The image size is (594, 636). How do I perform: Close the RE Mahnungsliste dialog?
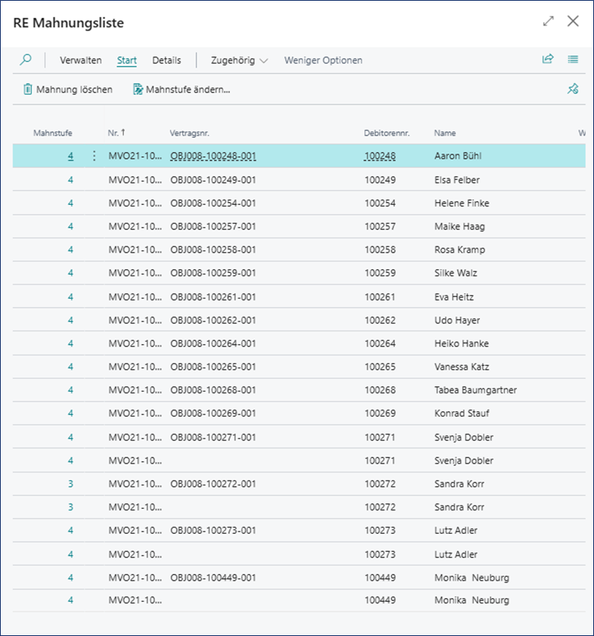pyautogui.click(x=573, y=21)
